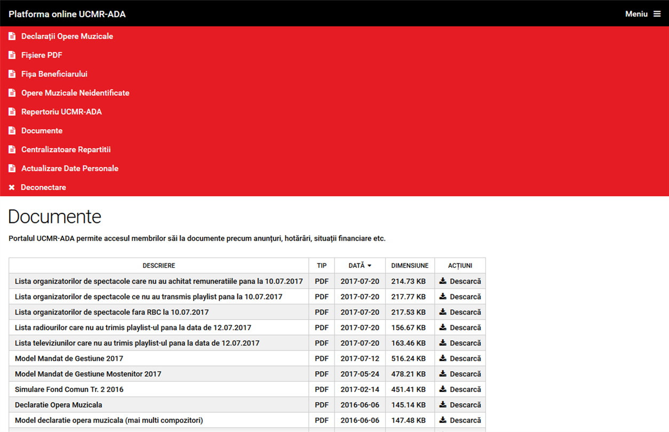Click date cell '2017-02-14'
This screenshot has width=669, height=432.
pyautogui.click(x=360, y=389)
